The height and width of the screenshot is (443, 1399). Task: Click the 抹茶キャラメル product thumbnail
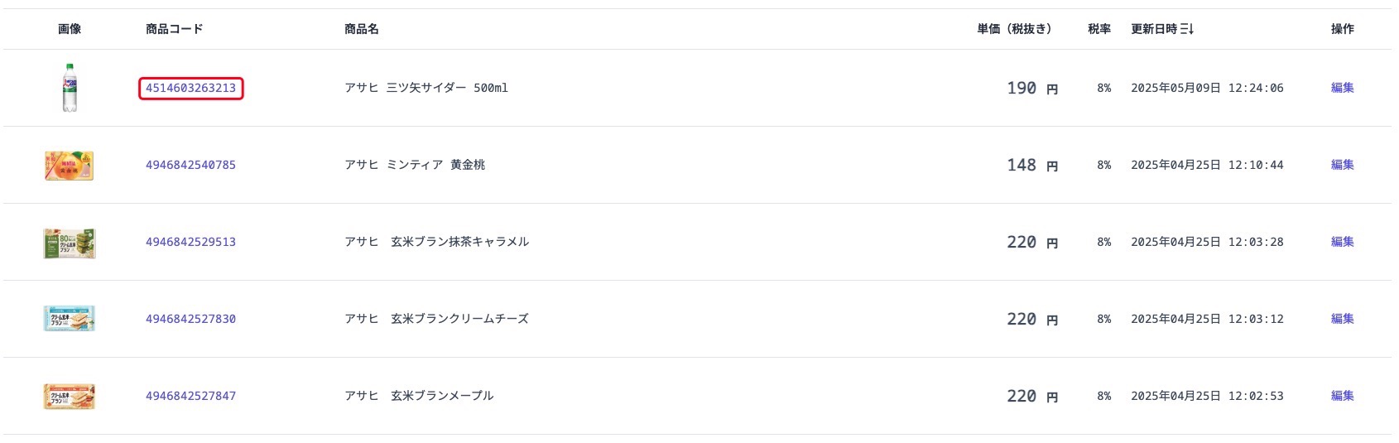click(x=70, y=243)
